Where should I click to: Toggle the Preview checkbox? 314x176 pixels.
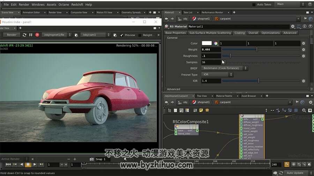122,35
